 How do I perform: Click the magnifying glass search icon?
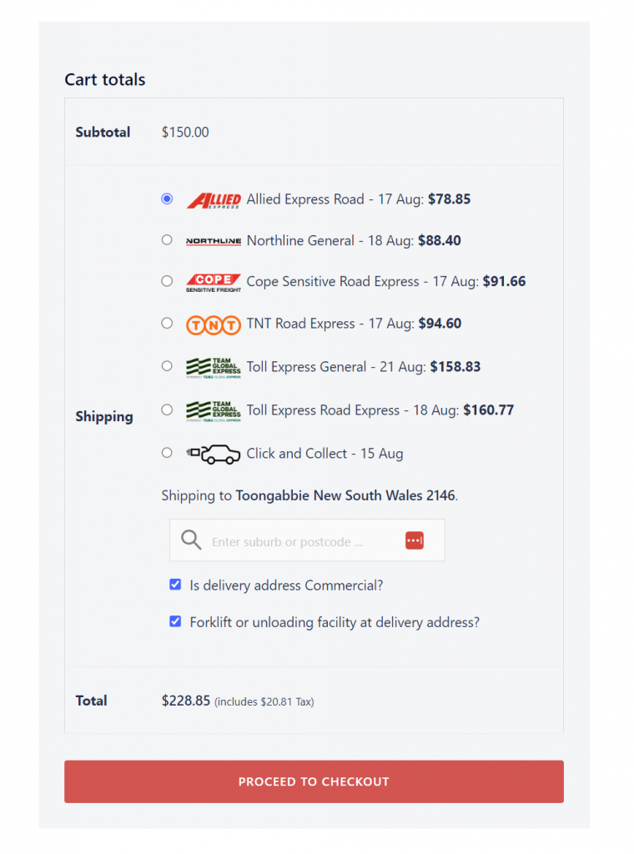(x=191, y=540)
